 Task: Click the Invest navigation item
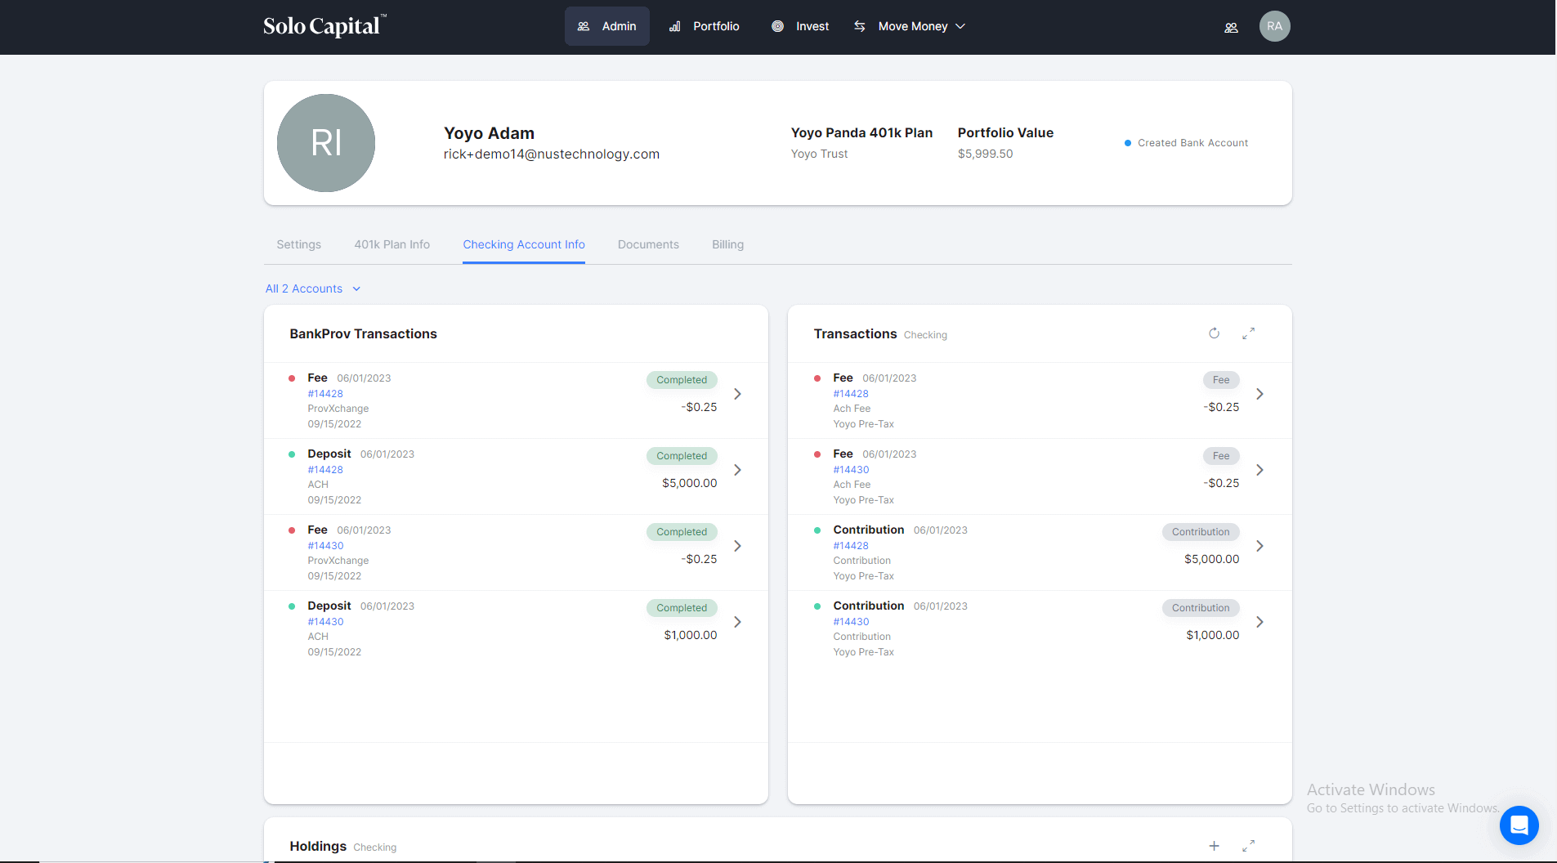[x=800, y=26]
